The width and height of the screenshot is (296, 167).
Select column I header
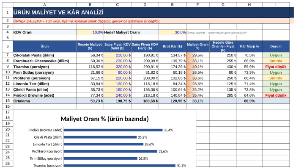tap(276, 5)
